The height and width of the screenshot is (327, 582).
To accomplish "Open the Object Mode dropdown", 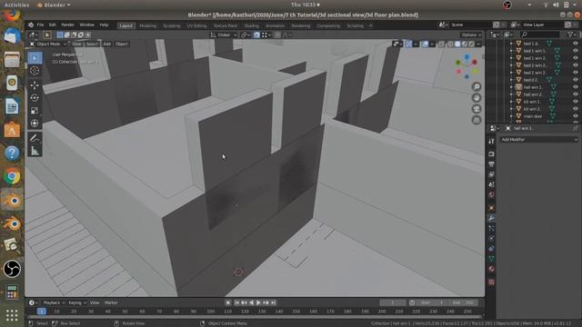I will click(x=48, y=44).
